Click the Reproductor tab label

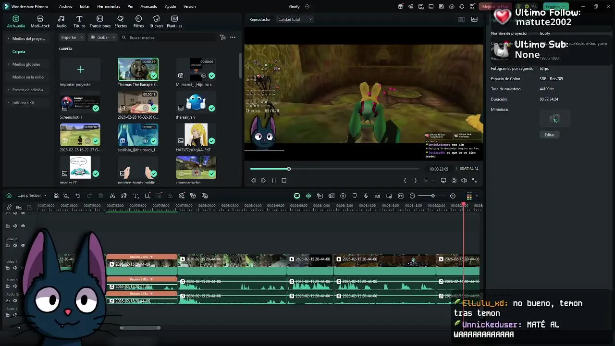260,20
